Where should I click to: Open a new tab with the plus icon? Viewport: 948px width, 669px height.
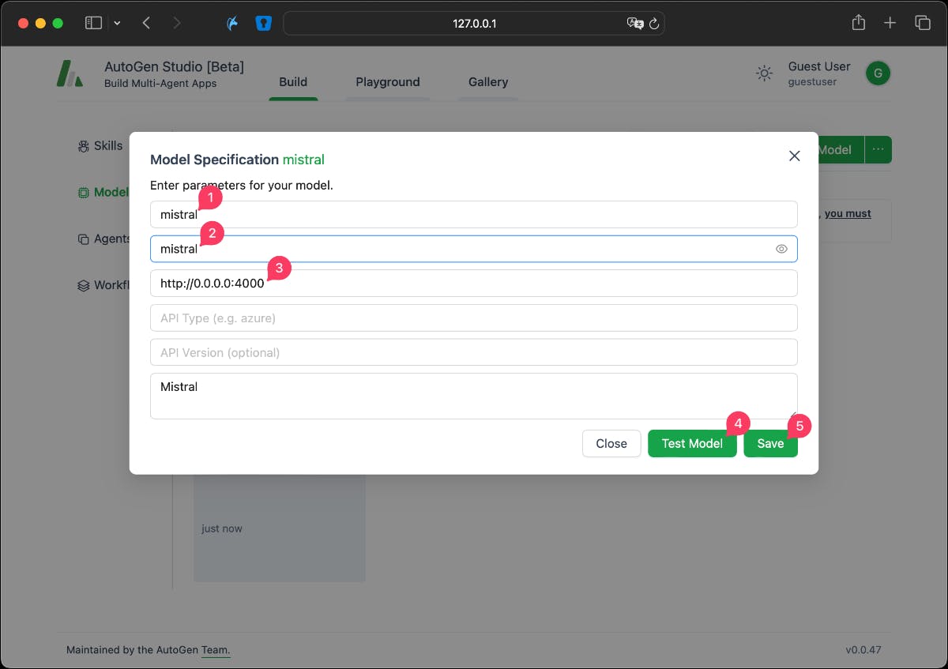(x=890, y=23)
